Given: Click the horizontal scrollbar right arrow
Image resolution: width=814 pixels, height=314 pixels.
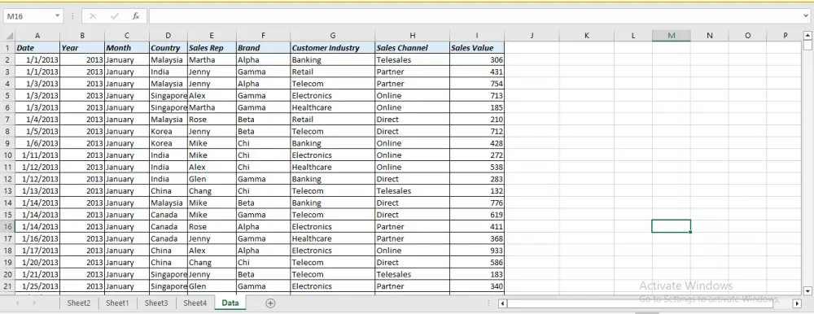Looking at the screenshot, I should pyautogui.click(x=797, y=303).
